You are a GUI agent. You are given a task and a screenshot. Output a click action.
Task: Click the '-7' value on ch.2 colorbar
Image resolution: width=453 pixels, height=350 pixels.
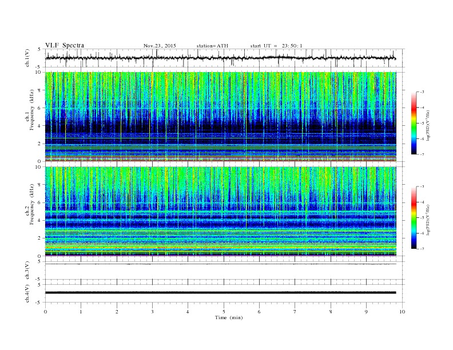point(422,249)
